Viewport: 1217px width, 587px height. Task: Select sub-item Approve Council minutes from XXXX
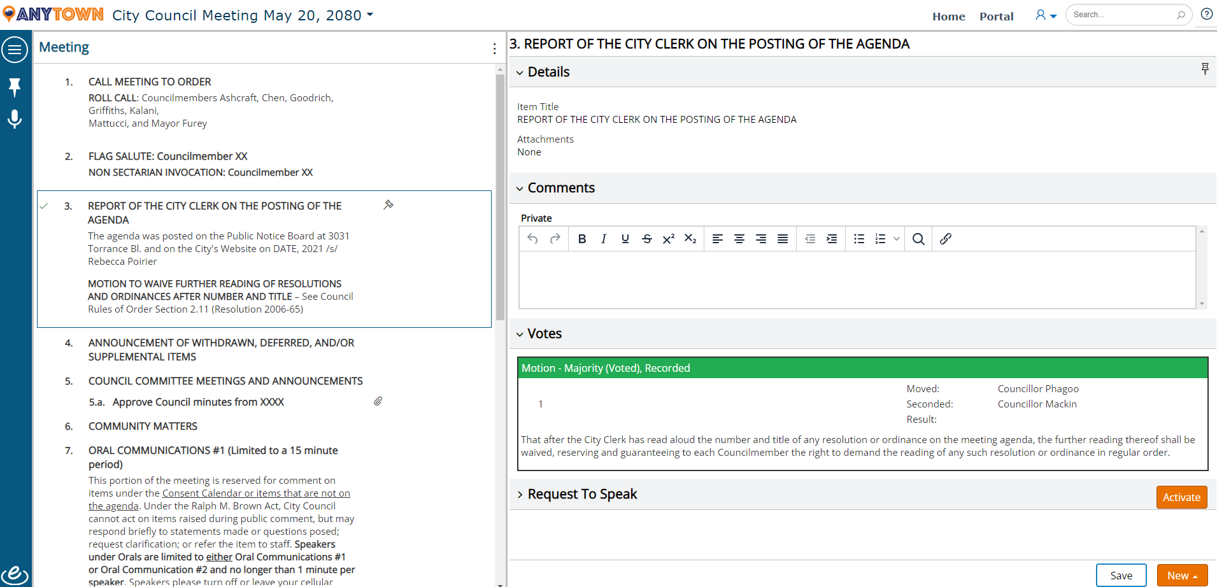198,402
